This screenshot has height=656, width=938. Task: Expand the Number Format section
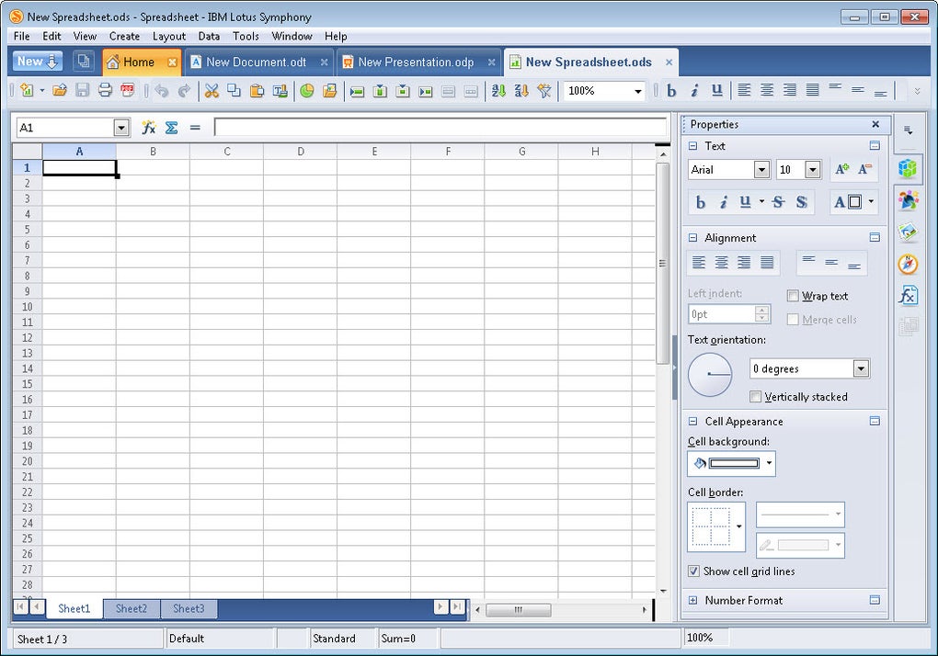pos(692,601)
